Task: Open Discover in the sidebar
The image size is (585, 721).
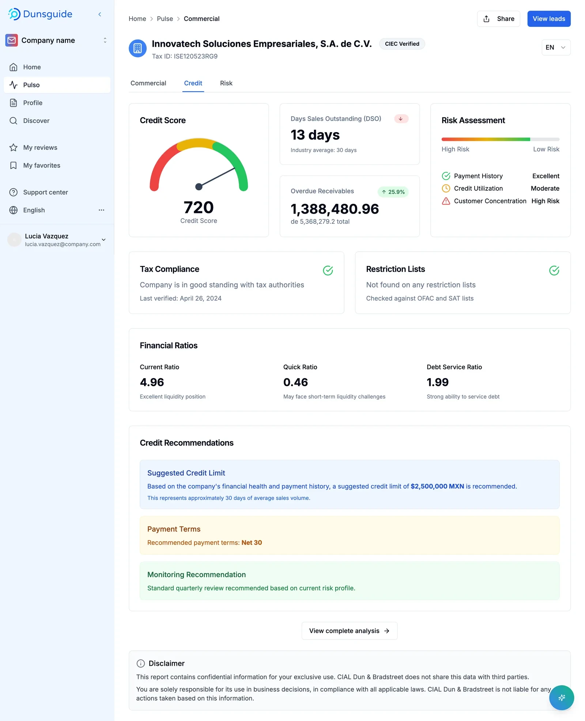Action: pos(57,121)
